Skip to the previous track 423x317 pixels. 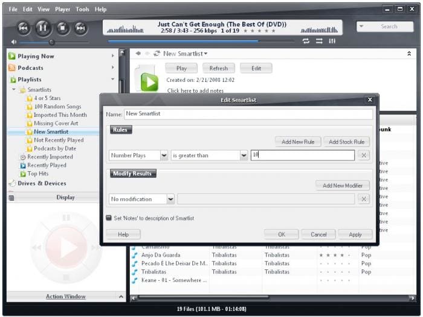click(x=24, y=28)
